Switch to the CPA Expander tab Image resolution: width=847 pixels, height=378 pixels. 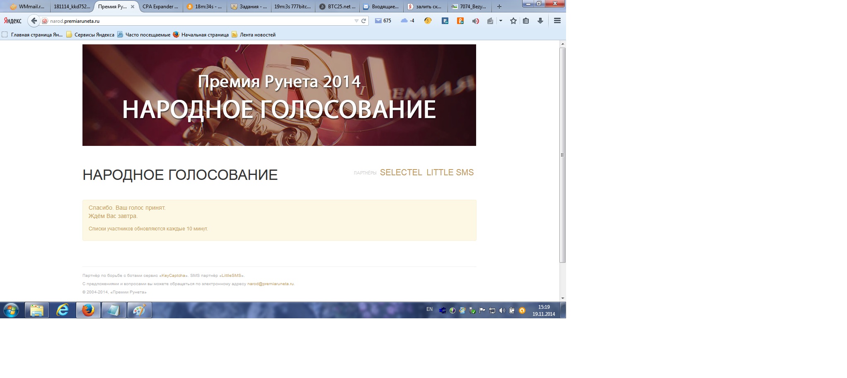pos(160,7)
